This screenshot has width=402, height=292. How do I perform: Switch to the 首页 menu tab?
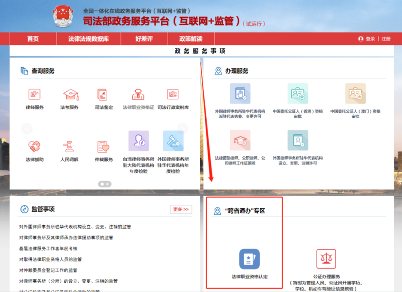32,39
